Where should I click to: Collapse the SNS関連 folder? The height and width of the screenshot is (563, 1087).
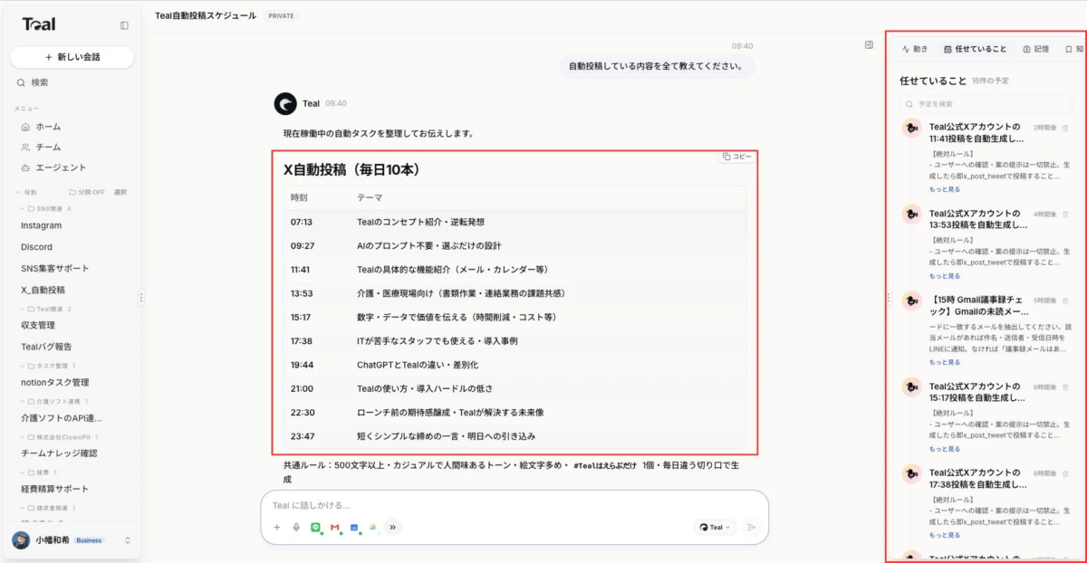(24, 209)
